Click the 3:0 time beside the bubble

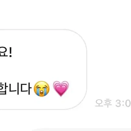click(x=123, y=103)
